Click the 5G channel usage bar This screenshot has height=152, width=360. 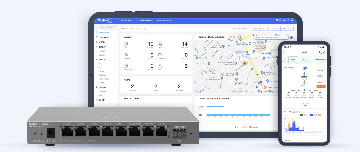[x=238, y=115]
